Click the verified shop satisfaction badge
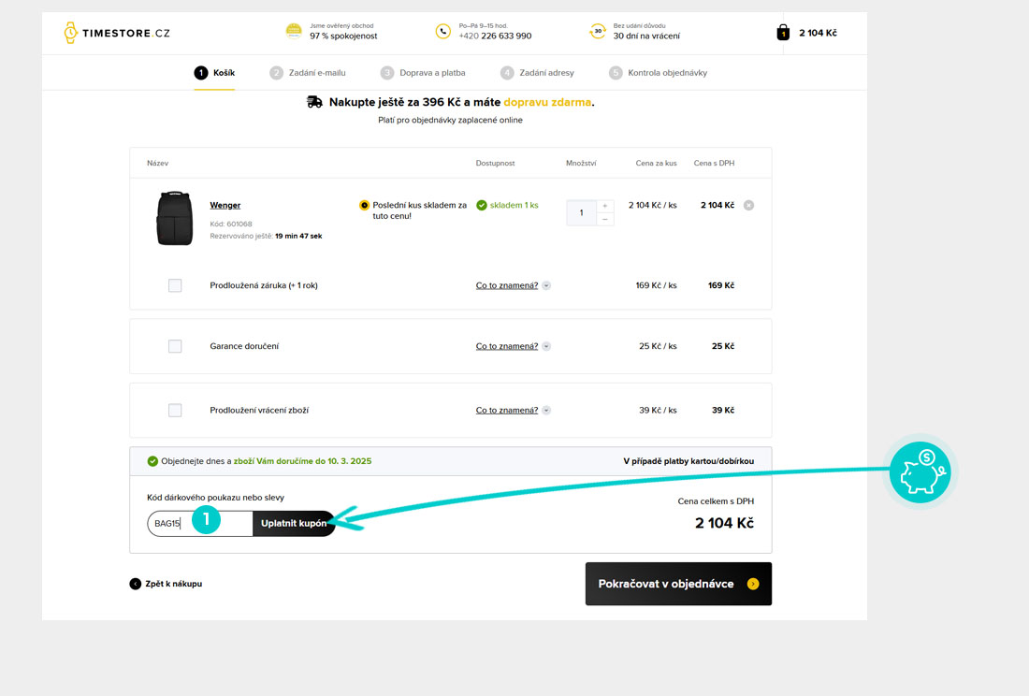Image resolution: width=1029 pixels, height=696 pixels. (x=294, y=31)
